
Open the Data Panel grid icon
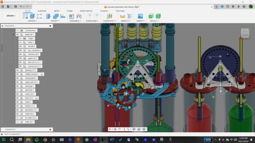click(3, 7)
